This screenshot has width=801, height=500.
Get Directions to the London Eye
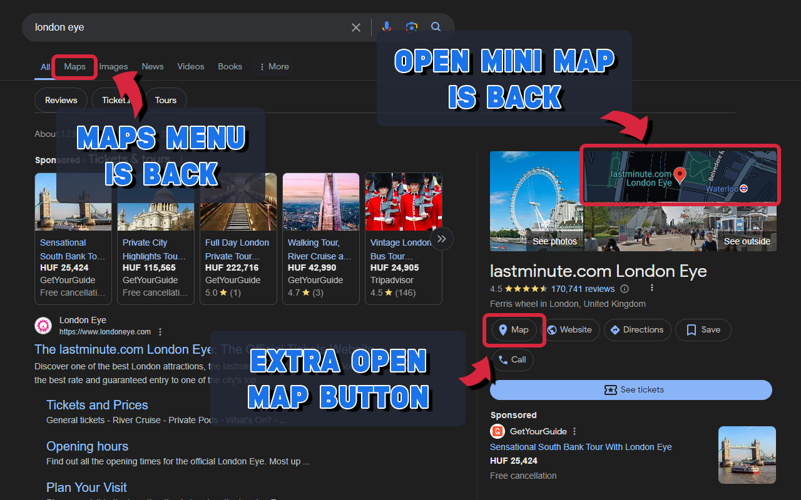coord(637,329)
